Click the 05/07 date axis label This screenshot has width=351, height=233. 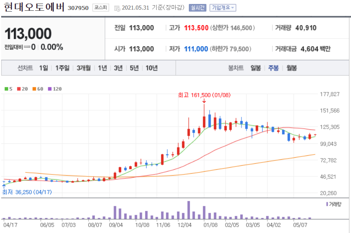pyautogui.click(x=300, y=225)
